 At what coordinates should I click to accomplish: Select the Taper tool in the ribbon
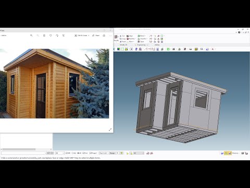click(x=141, y=42)
